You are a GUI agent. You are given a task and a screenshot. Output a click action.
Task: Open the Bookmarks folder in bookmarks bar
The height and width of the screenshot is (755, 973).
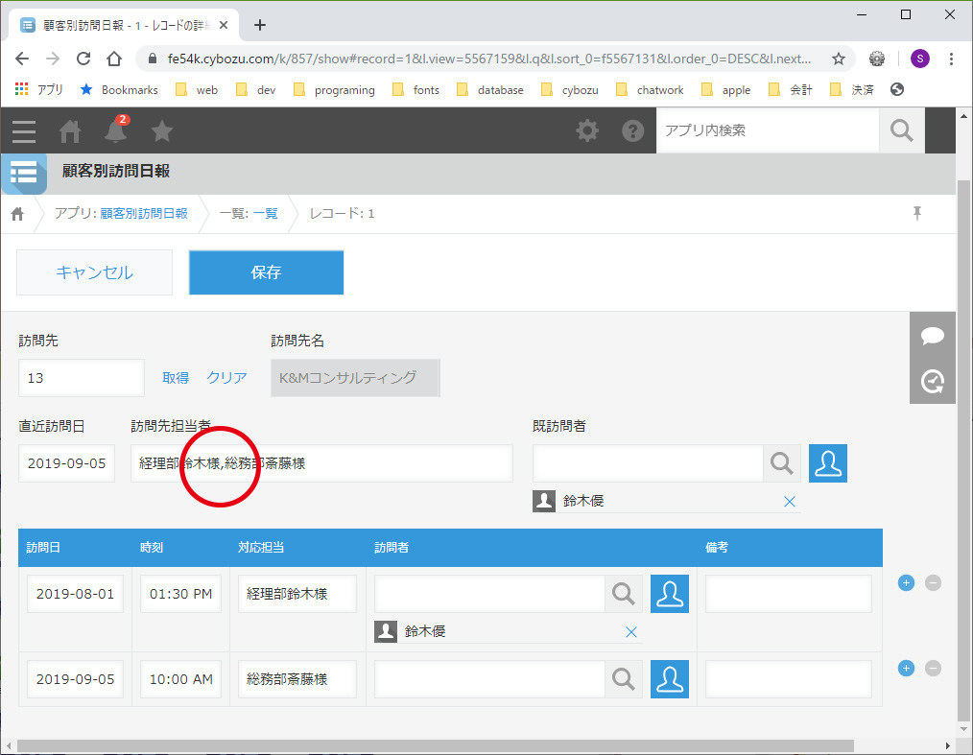pos(119,90)
